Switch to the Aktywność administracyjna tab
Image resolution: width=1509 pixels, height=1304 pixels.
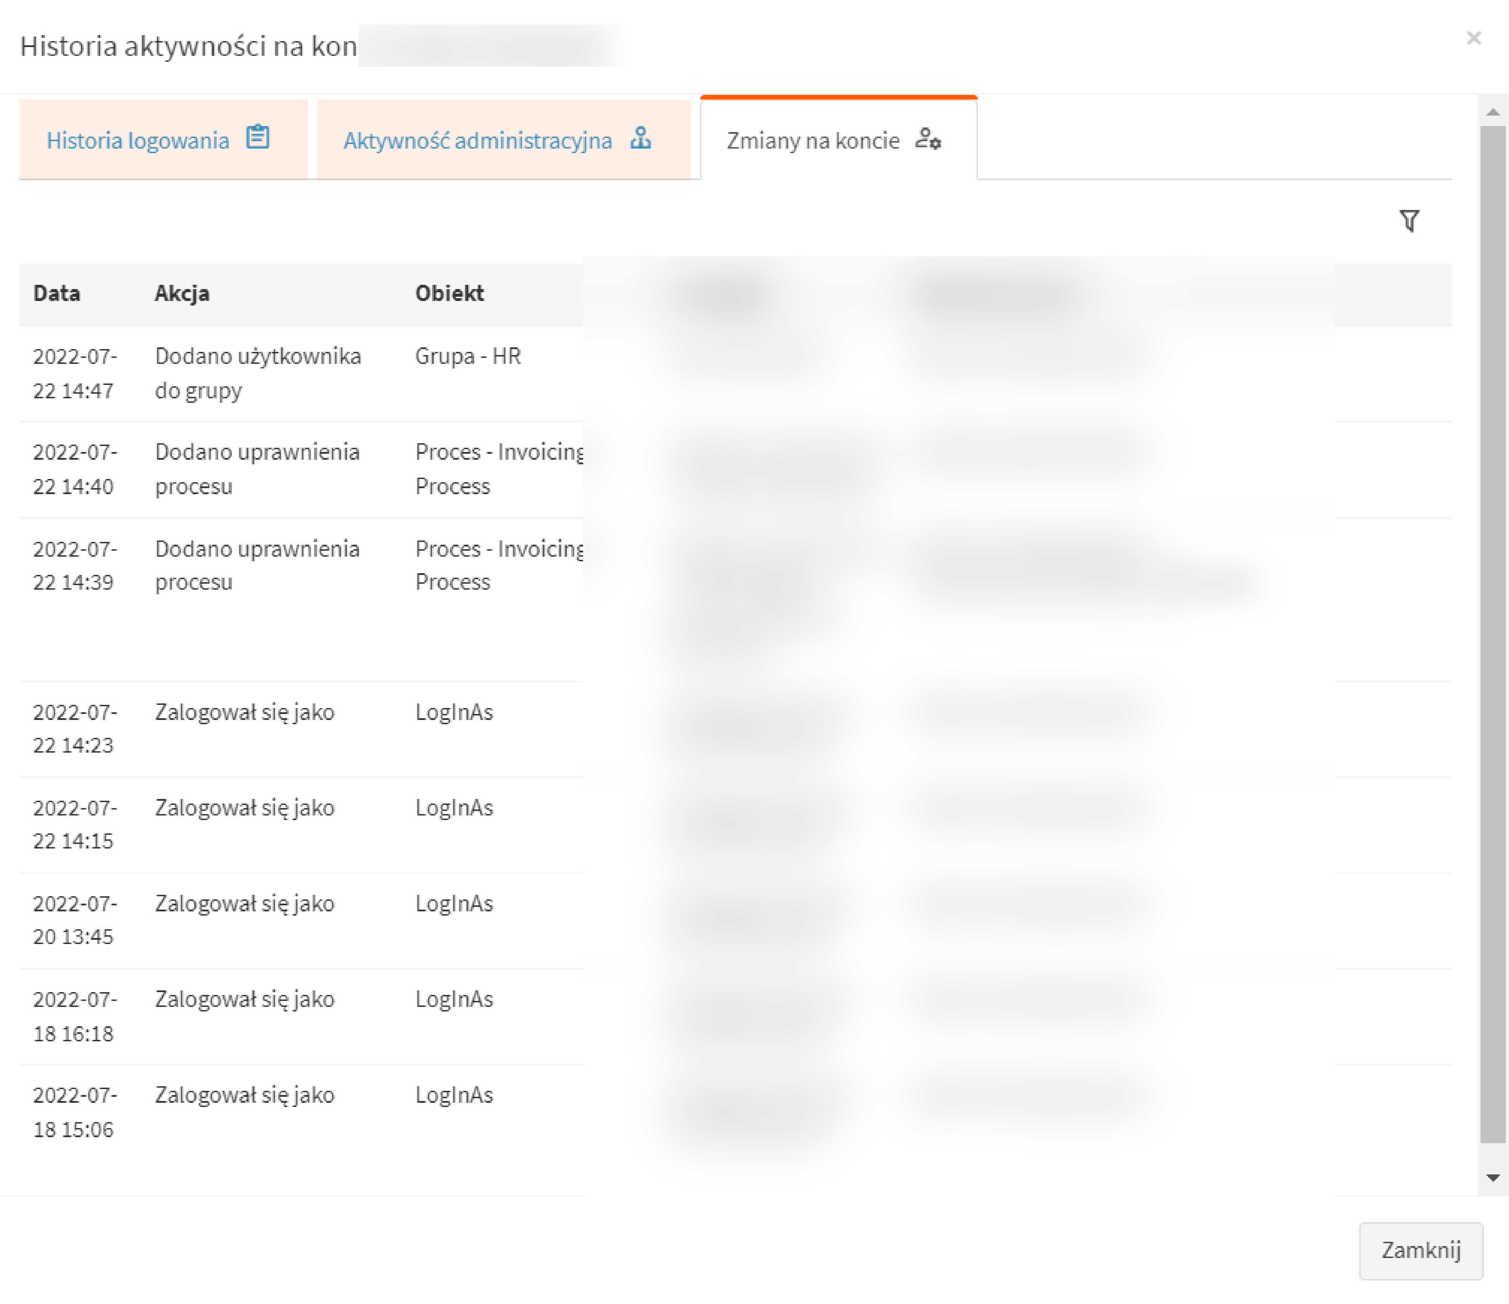coord(503,140)
